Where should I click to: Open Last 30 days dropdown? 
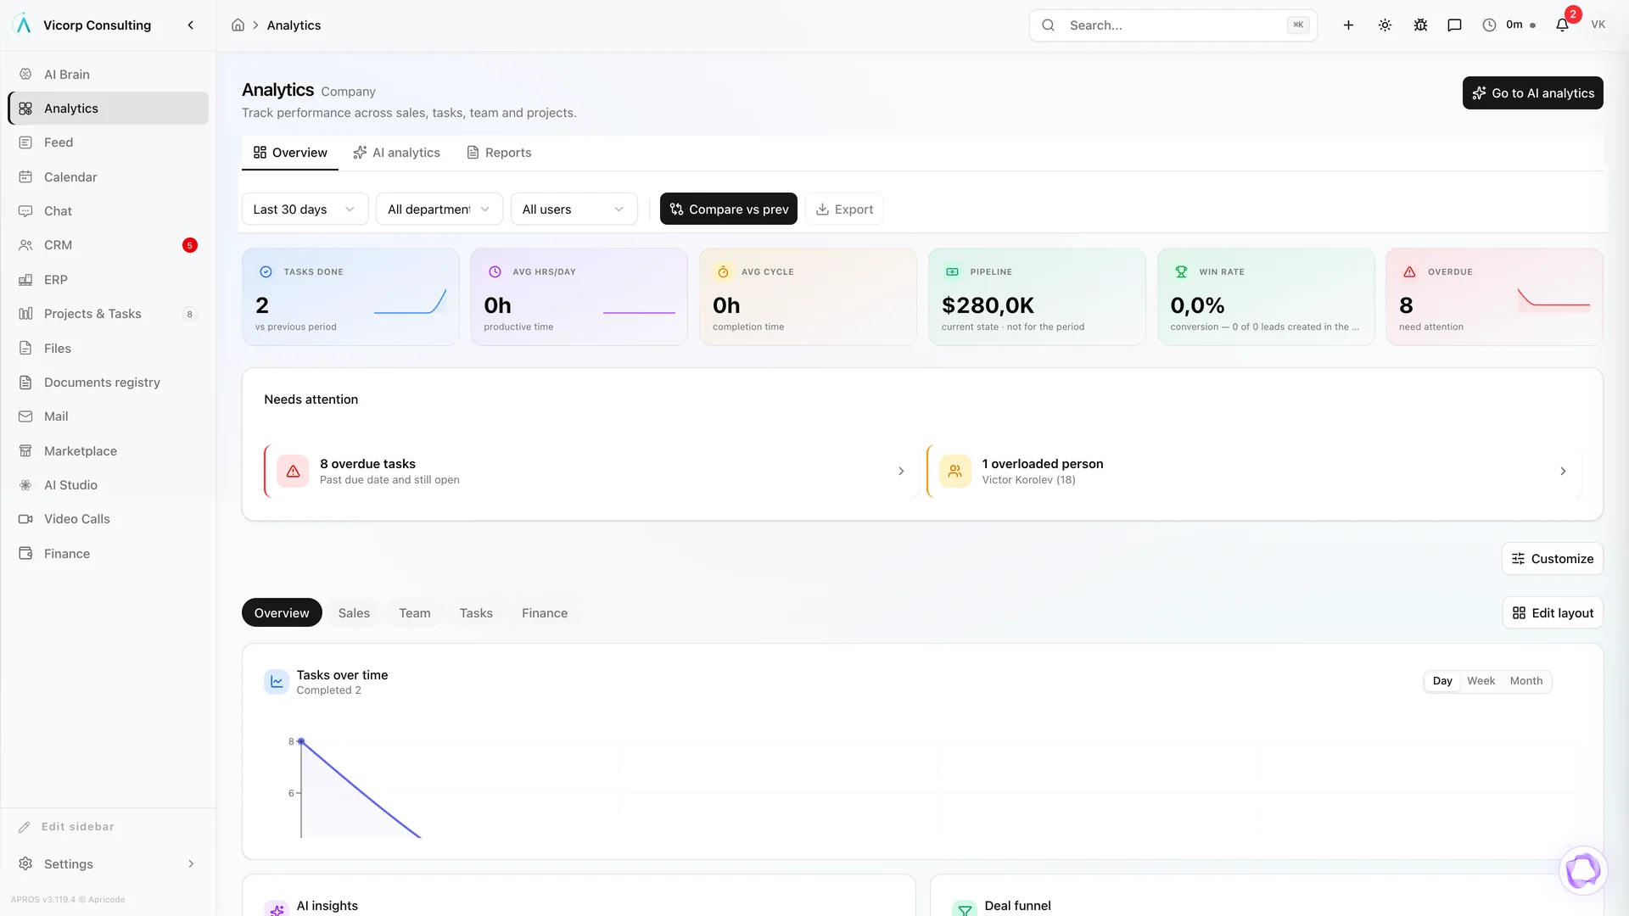tap(305, 209)
